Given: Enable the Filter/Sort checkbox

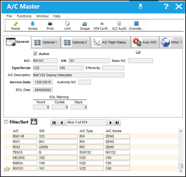Looking at the screenshot, I should coord(6,122).
